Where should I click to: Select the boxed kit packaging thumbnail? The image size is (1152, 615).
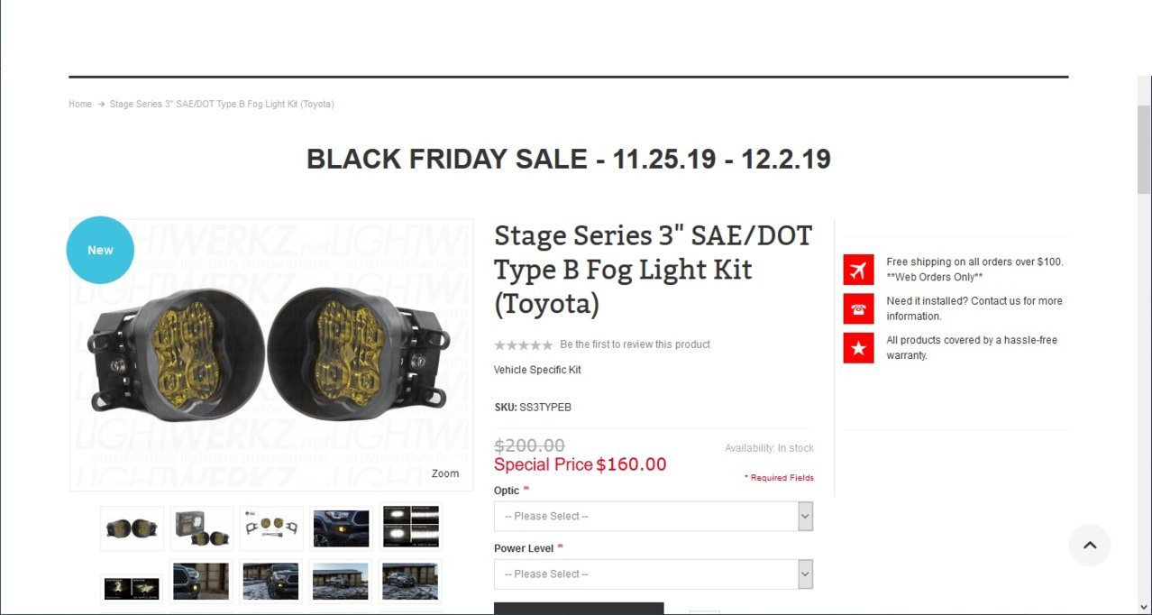202,528
